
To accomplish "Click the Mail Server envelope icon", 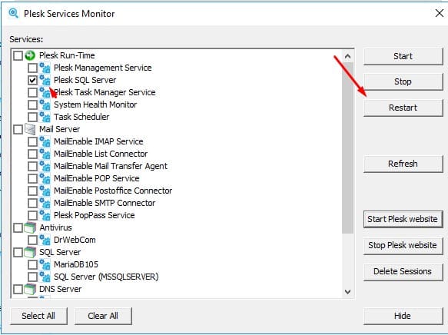I will pyautogui.click(x=30, y=129).
